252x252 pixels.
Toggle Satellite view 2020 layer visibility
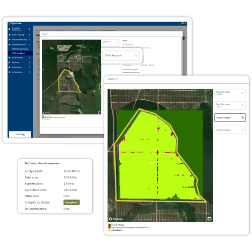pos(242,93)
